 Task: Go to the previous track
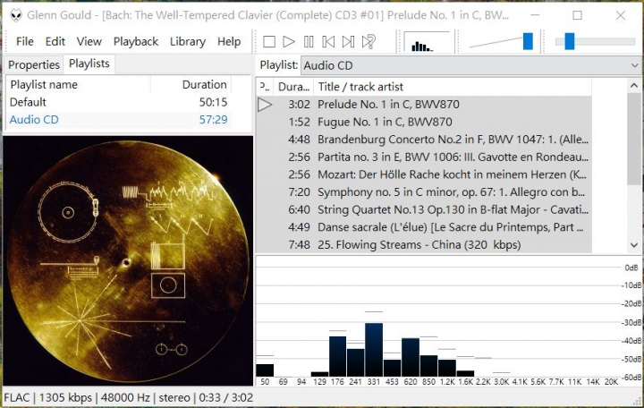pos(328,41)
